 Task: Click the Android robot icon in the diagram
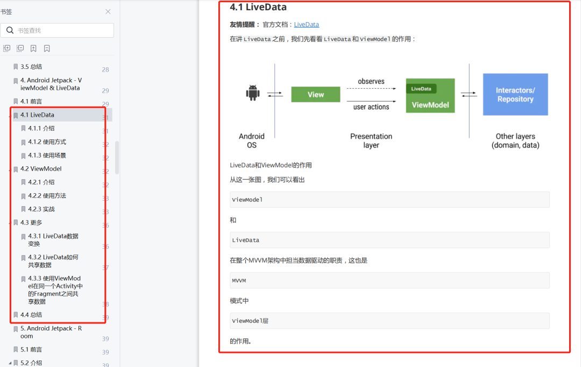pos(253,93)
